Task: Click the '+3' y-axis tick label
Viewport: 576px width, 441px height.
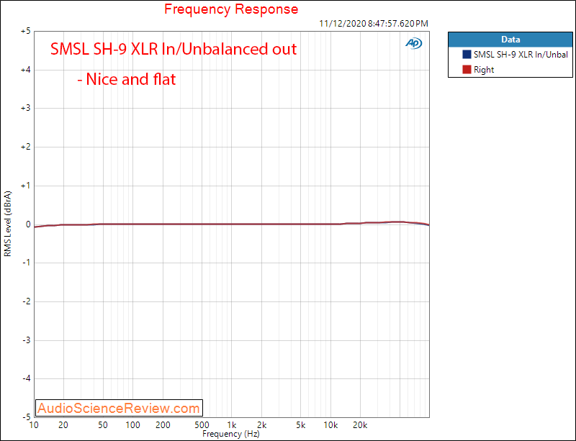Action: (25, 109)
